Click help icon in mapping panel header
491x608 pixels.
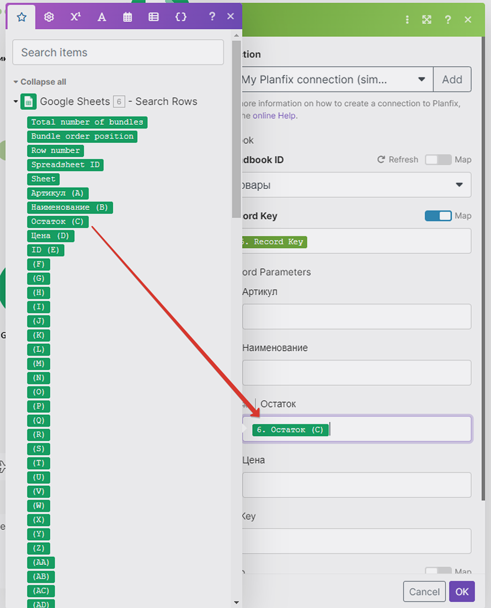click(x=212, y=17)
